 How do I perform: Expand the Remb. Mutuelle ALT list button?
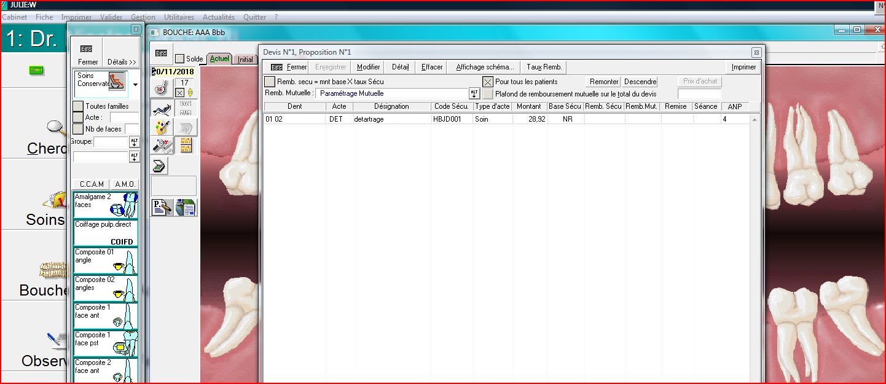[474, 93]
